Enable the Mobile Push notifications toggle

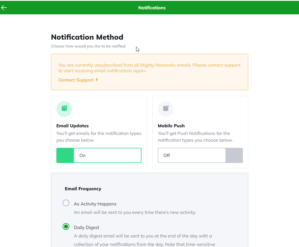click(200, 155)
